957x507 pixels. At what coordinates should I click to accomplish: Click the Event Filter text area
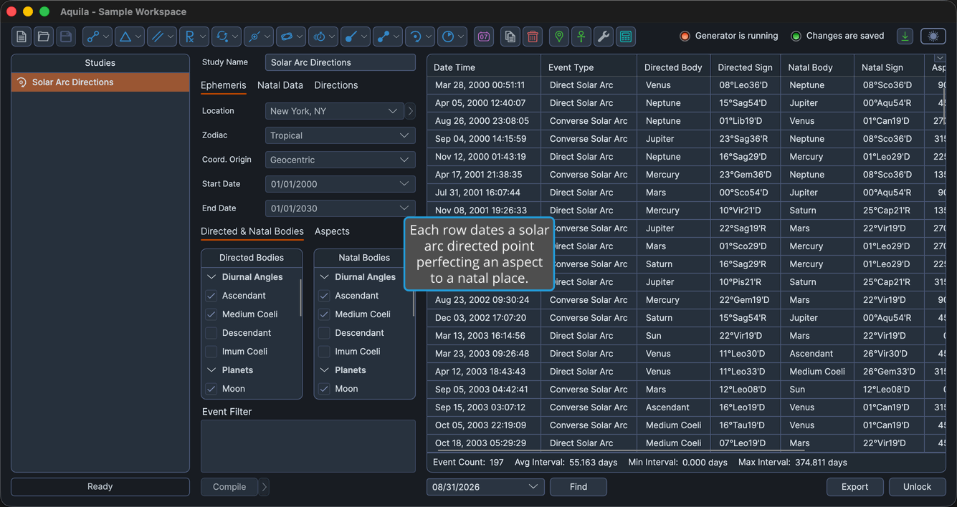point(308,446)
